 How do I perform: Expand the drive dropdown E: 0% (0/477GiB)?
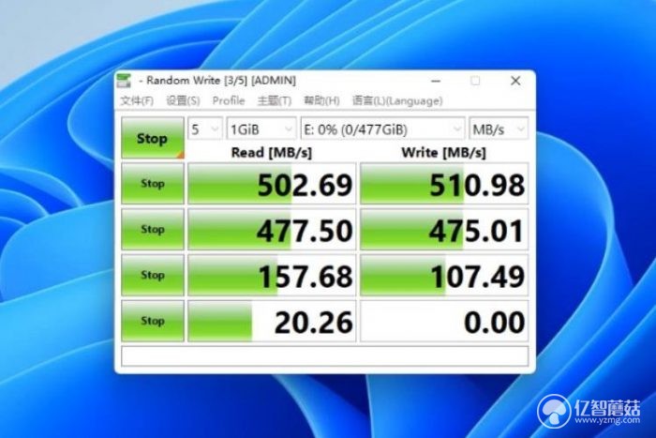(382, 129)
